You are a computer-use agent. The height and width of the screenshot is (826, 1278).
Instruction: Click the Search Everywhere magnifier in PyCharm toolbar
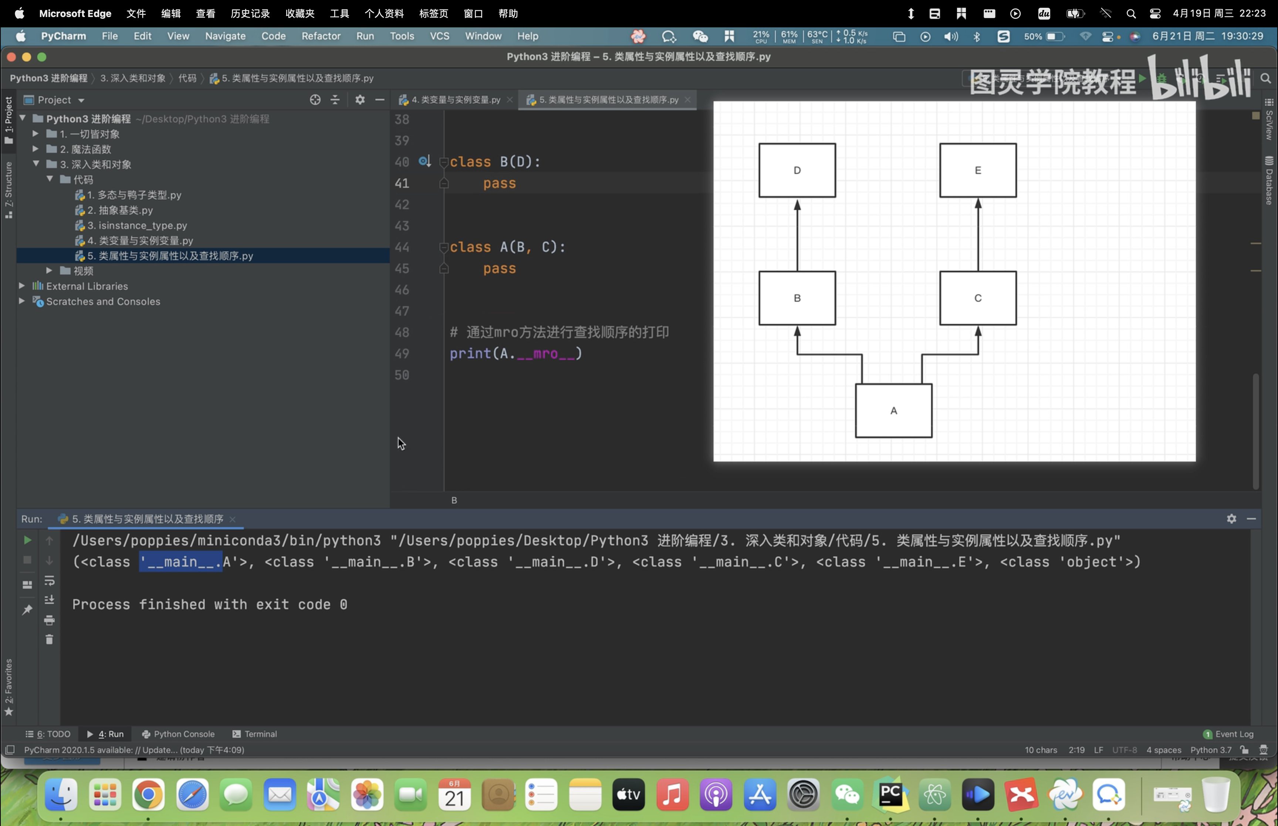1266,78
